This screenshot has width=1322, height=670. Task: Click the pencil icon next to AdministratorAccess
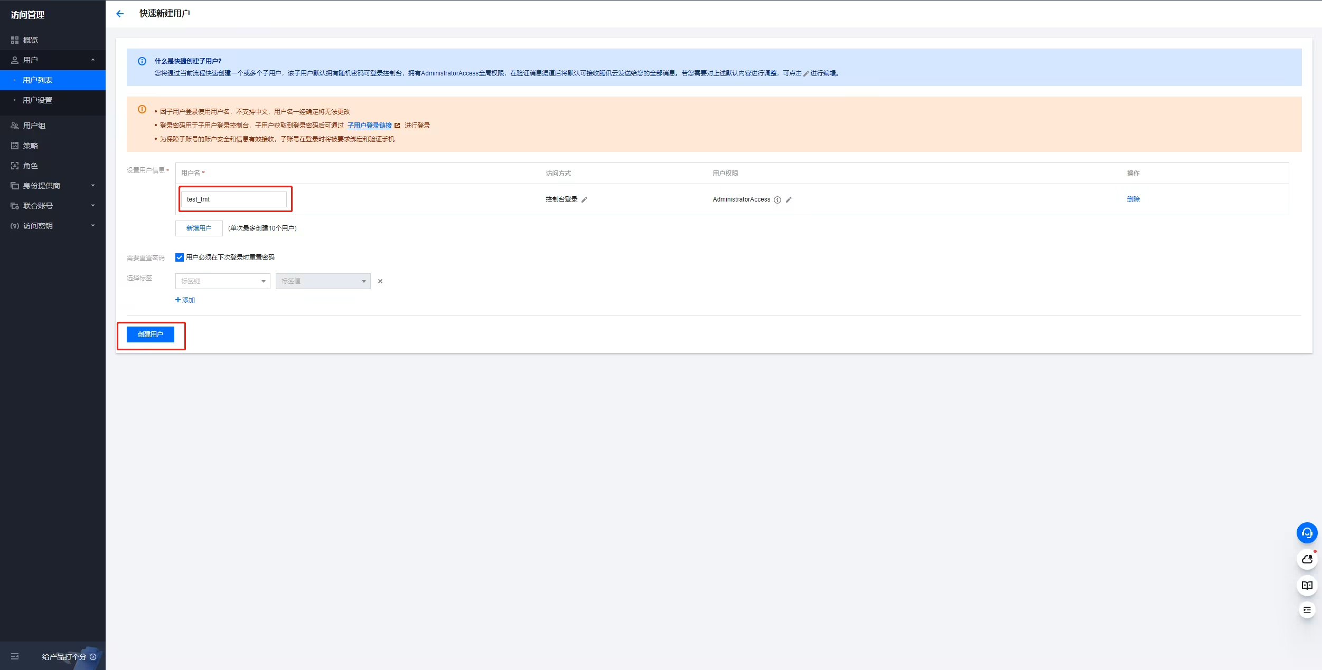[789, 200]
